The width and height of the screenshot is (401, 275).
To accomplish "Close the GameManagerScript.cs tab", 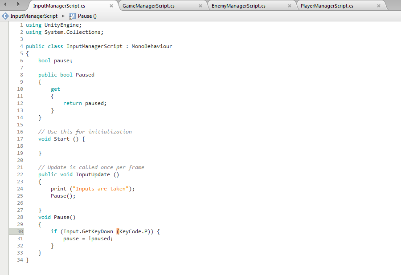I will 200,6.
